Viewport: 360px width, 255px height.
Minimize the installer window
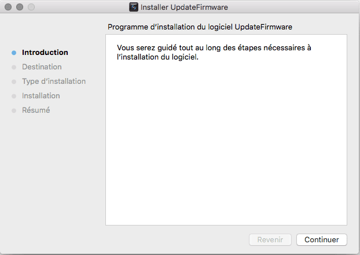(20, 7)
